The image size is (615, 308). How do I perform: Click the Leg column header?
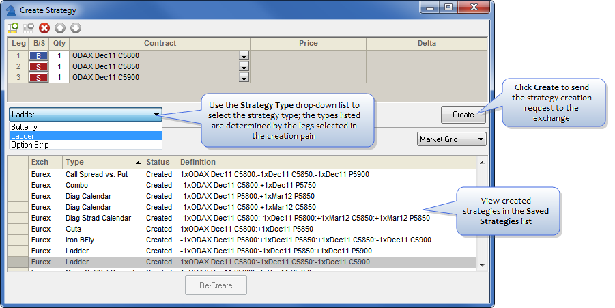(x=18, y=43)
